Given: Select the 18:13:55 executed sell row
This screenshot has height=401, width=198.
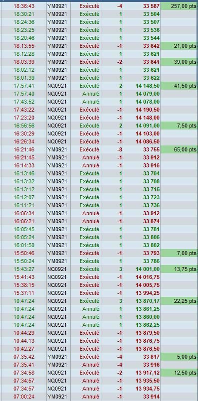Looking at the screenshot, I should 99,46.
